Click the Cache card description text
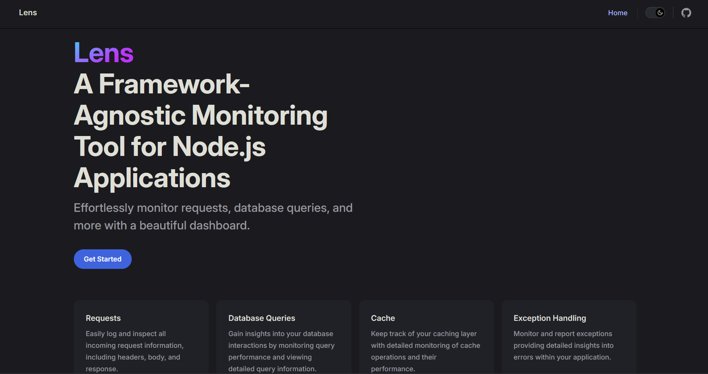Image resolution: width=708 pixels, height=374 pixels. (425, 351)
